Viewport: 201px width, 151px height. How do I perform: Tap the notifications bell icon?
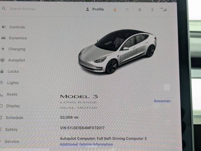pos(140,10)
